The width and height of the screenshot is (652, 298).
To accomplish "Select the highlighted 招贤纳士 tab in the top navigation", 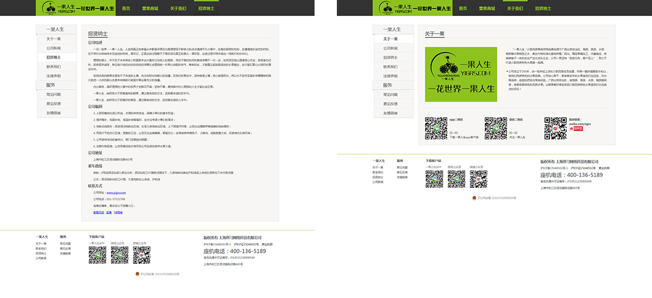I will (206, 9).
